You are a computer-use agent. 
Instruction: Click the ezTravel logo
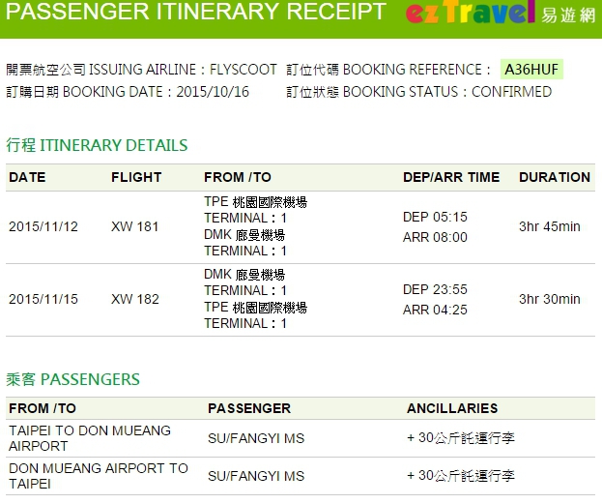click(498, 14)
